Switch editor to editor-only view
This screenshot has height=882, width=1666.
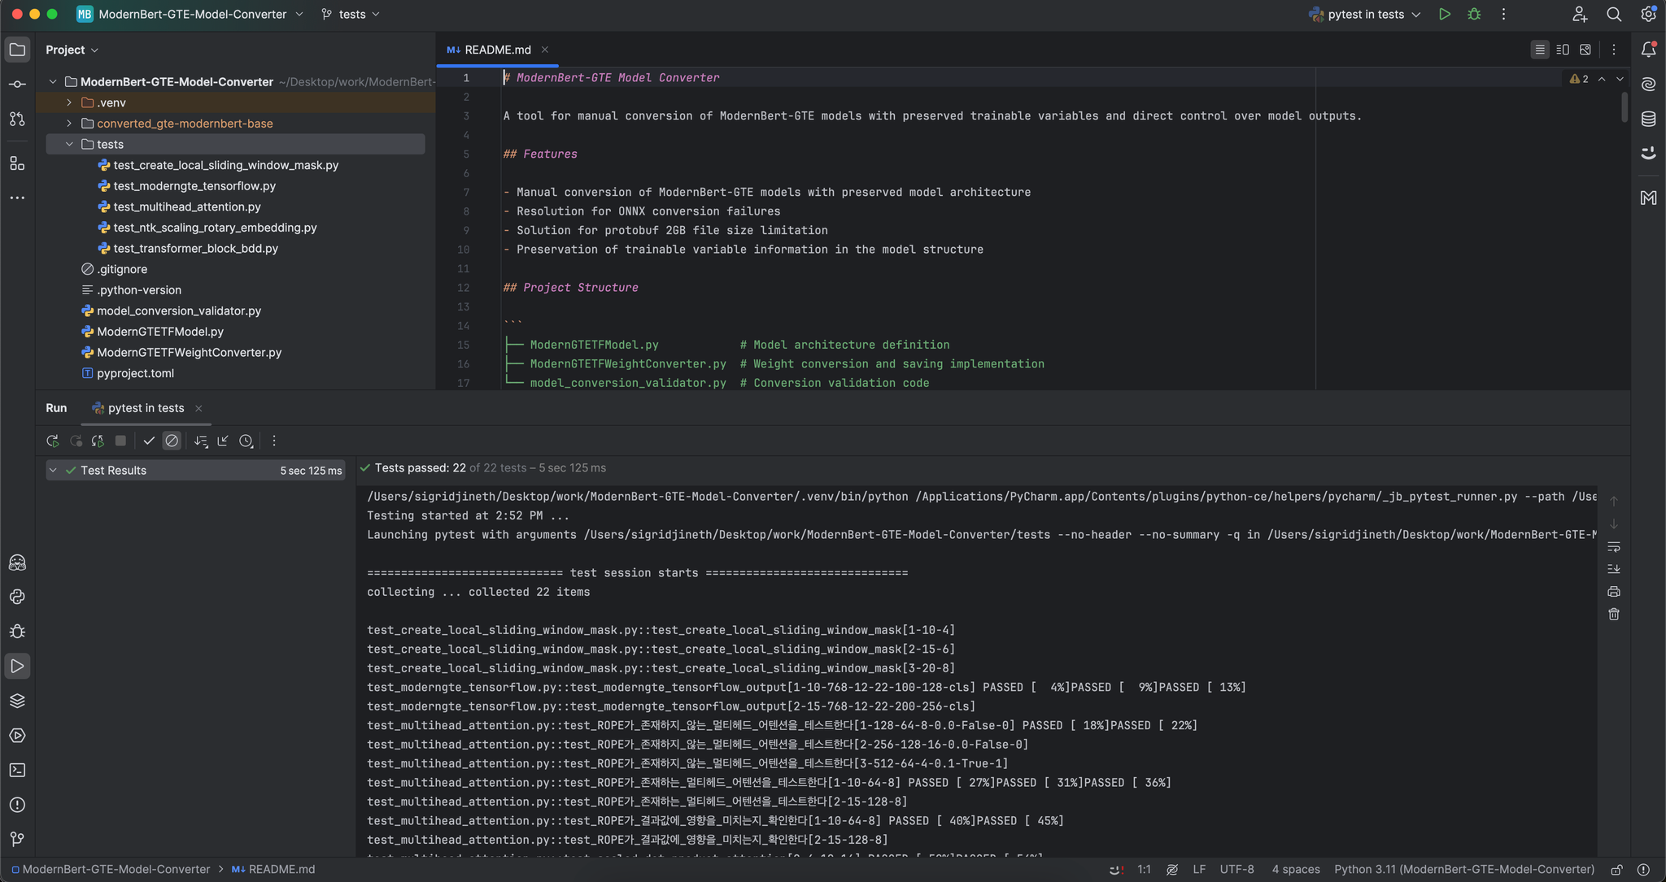tap(1540, 50)
